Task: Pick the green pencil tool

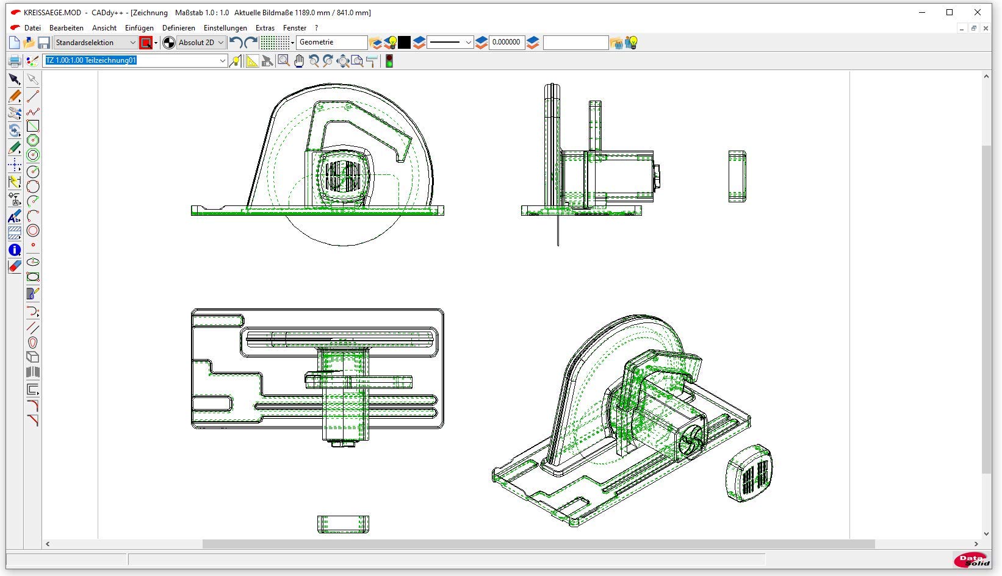Action: pyautogui.click(x=15, y=148)
